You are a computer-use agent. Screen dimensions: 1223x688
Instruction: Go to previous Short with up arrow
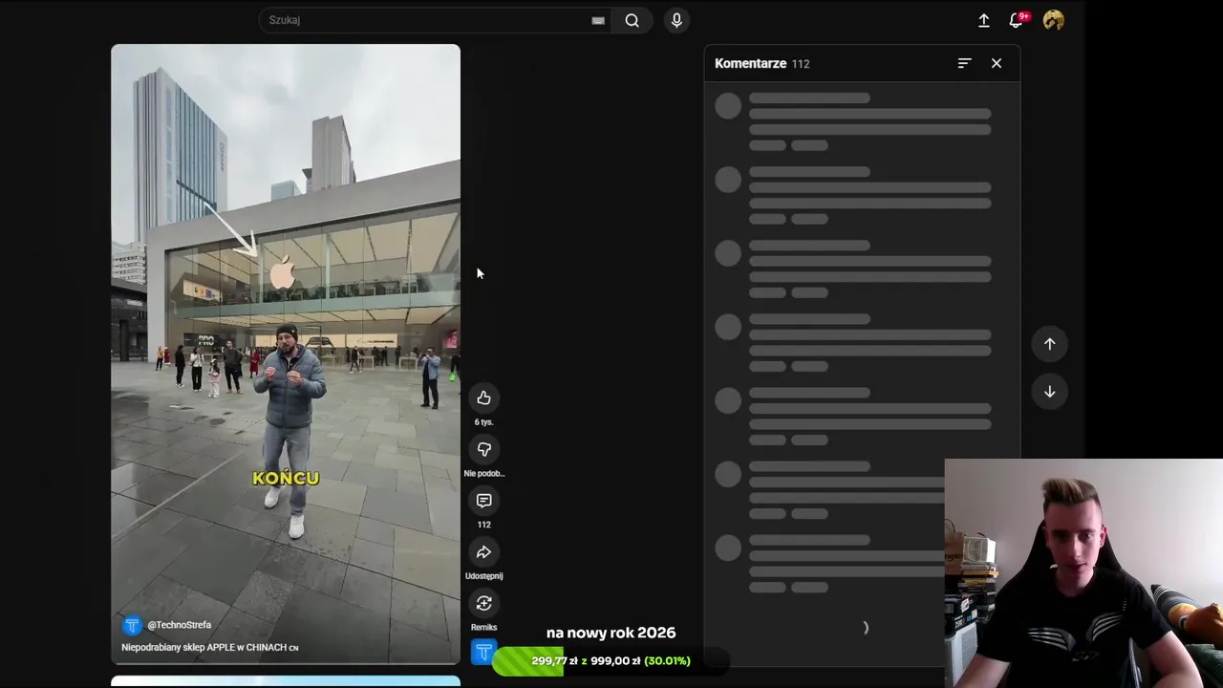(x=1049, y=344)
